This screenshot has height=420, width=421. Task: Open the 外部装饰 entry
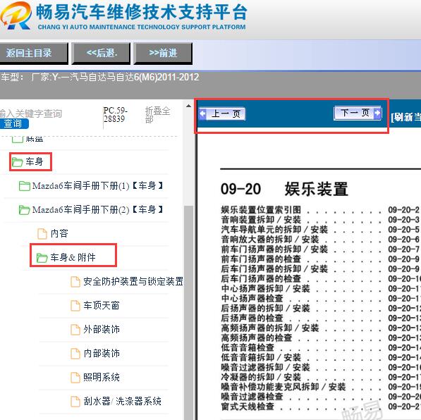tap(102, 329)
